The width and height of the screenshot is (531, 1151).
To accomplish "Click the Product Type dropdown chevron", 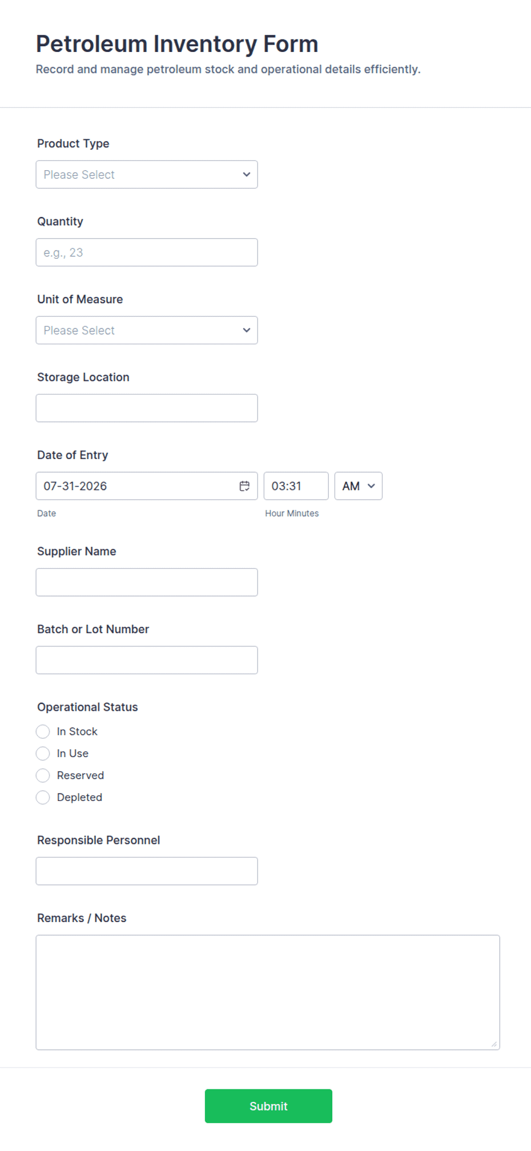I will coord(247,175).
